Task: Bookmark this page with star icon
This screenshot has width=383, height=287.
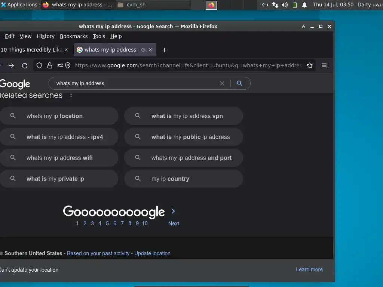Action: pyautogui.click(x=310, y=65)
